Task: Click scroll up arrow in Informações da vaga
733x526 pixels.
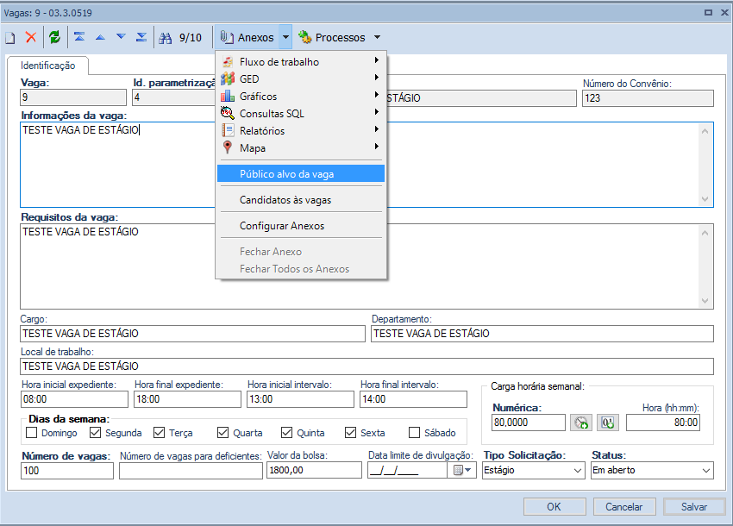Action: [705, 131]
